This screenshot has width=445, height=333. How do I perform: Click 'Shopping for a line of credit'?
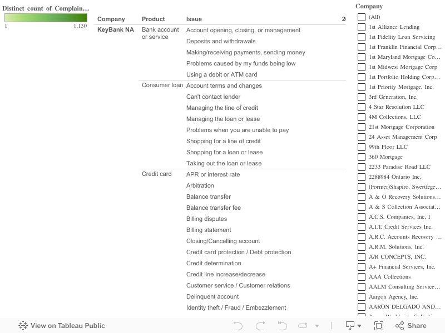coord(224,141)
